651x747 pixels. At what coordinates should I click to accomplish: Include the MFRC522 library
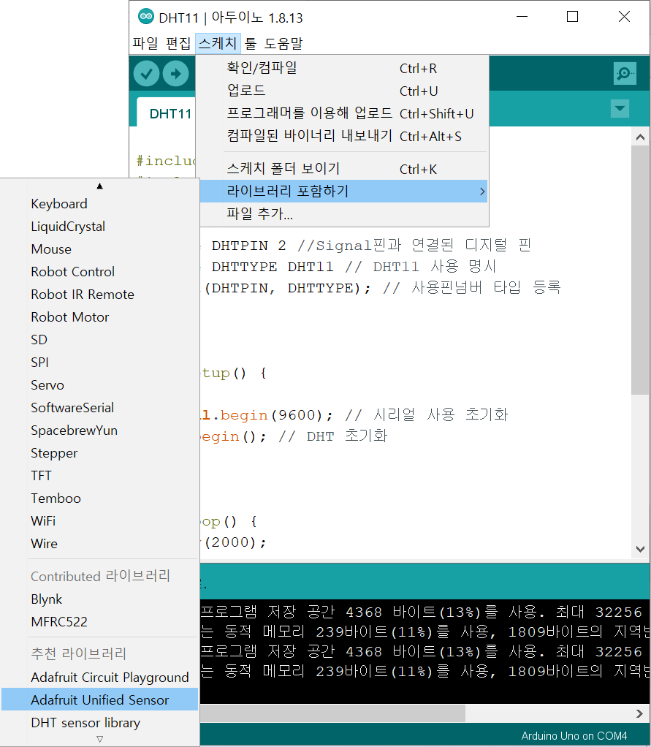click(100, 622)
